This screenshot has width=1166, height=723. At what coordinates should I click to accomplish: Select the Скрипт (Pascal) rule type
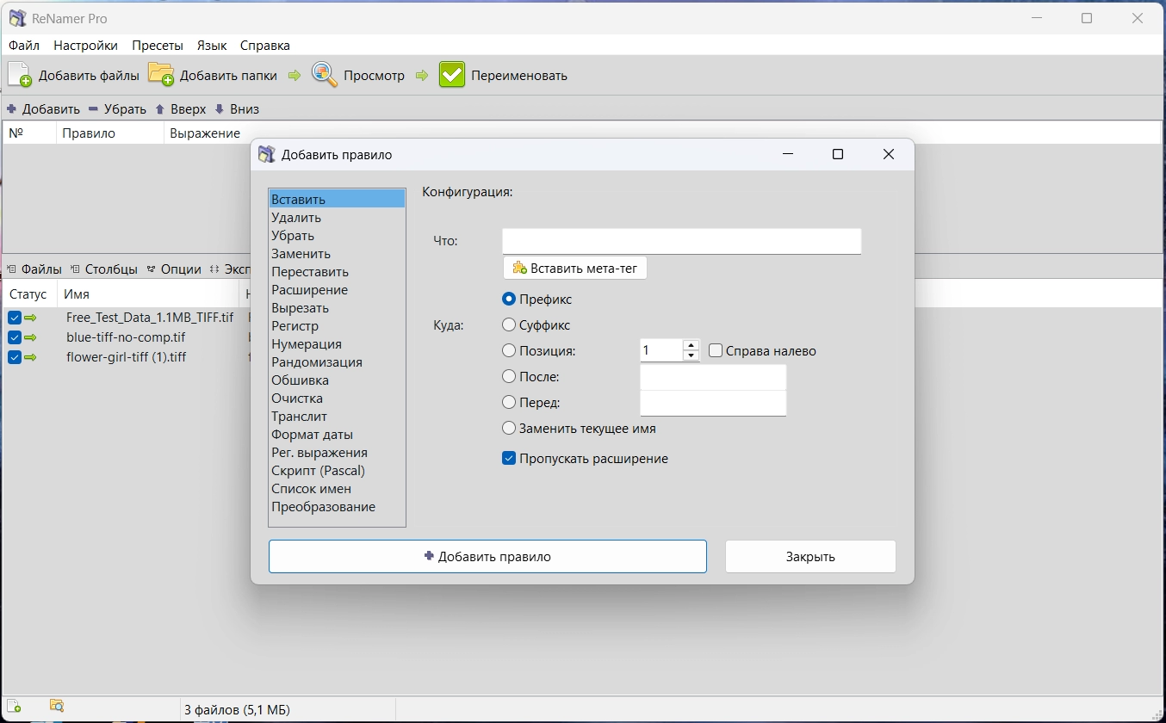[337, 471]
